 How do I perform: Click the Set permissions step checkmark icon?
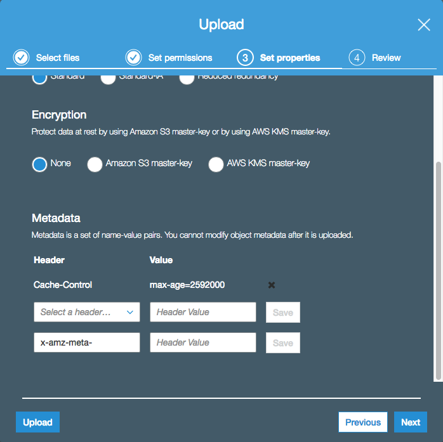click(x=133, y=58)
